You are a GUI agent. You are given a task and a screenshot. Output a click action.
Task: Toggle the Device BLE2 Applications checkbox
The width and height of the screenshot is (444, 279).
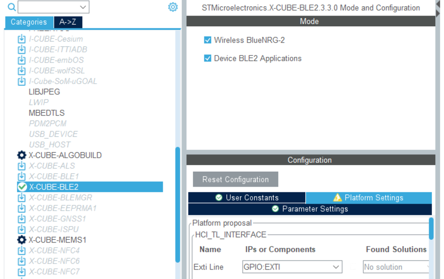point(208,58)
